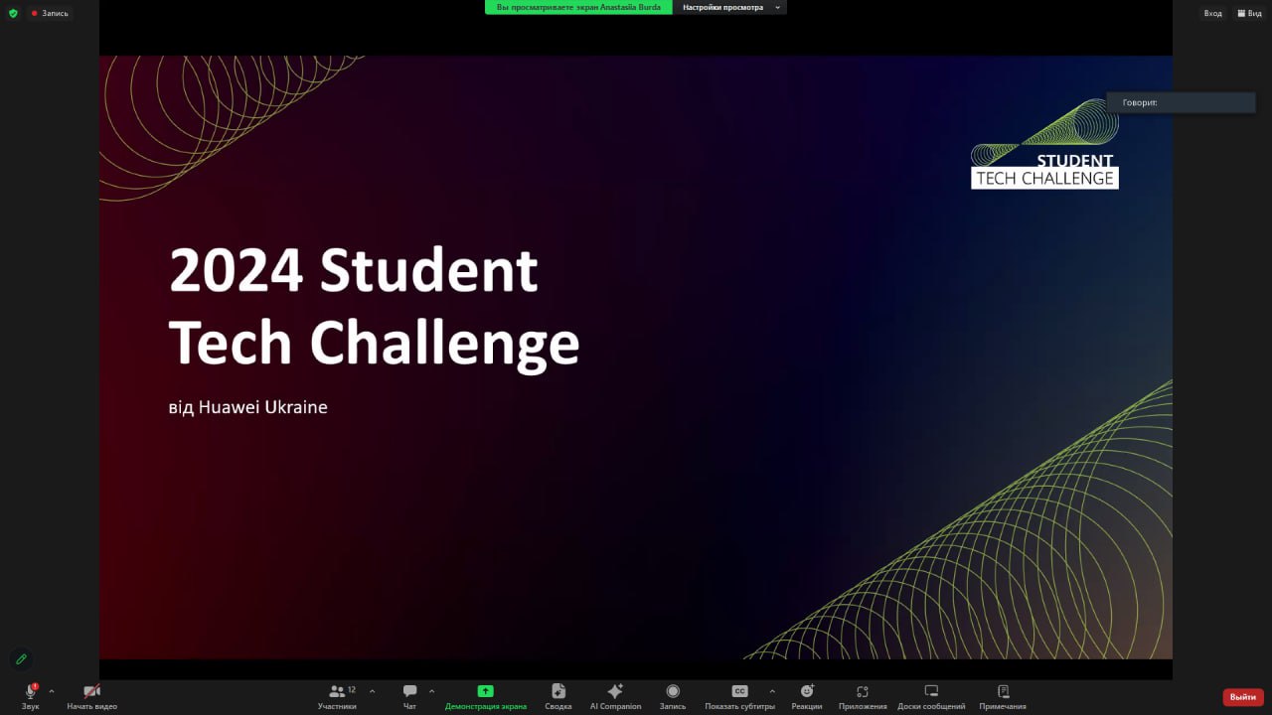Expand captions options arrow
This screenshot has height=715, width=1272.
coord(772,691)
